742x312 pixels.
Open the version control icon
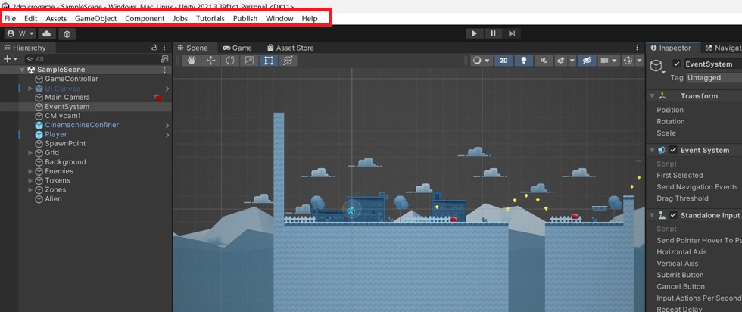[x=67, y=33]
